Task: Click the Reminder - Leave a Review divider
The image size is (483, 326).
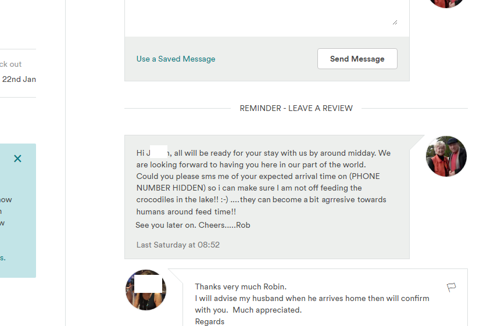Action: click(x=296, y=108)
